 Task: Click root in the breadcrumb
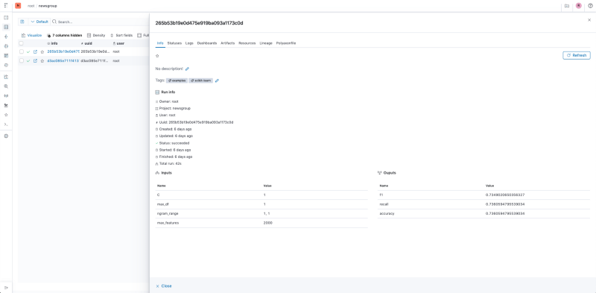pos(31,6)
